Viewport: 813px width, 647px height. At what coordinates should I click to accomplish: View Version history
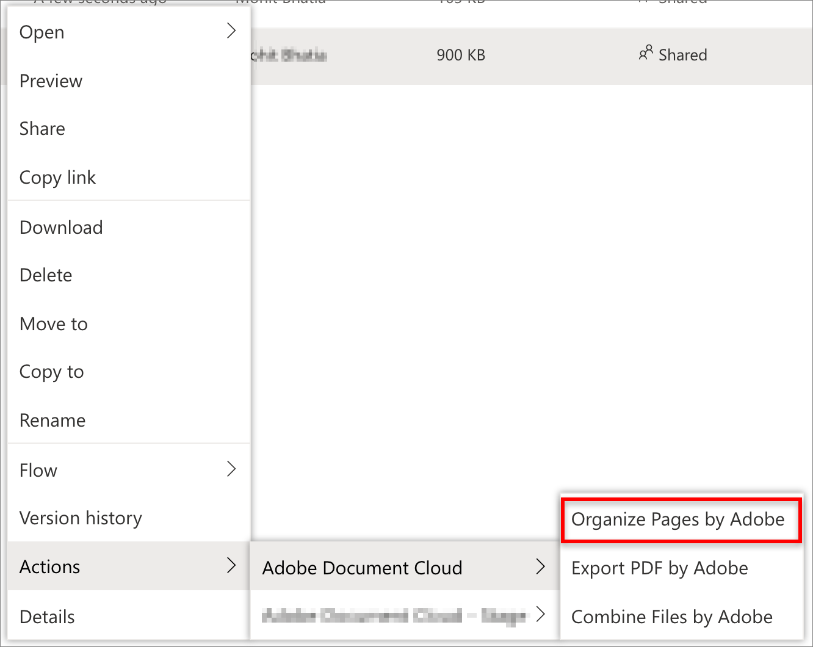(80, 518)
